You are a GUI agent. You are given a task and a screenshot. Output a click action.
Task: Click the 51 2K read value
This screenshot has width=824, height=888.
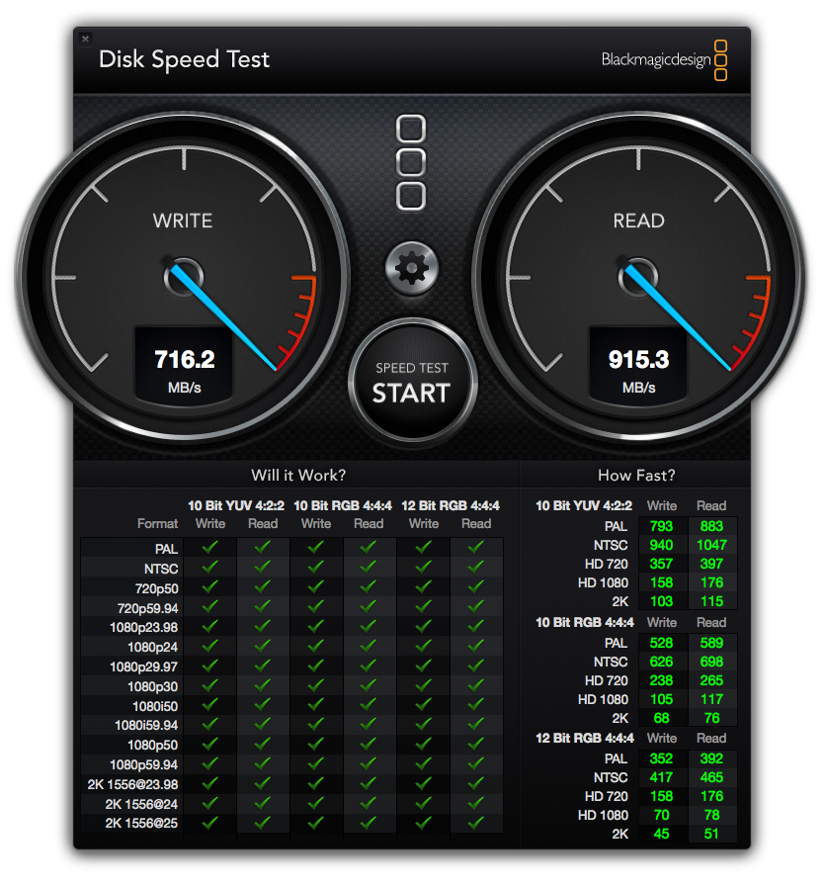click(x=711, y=833)
